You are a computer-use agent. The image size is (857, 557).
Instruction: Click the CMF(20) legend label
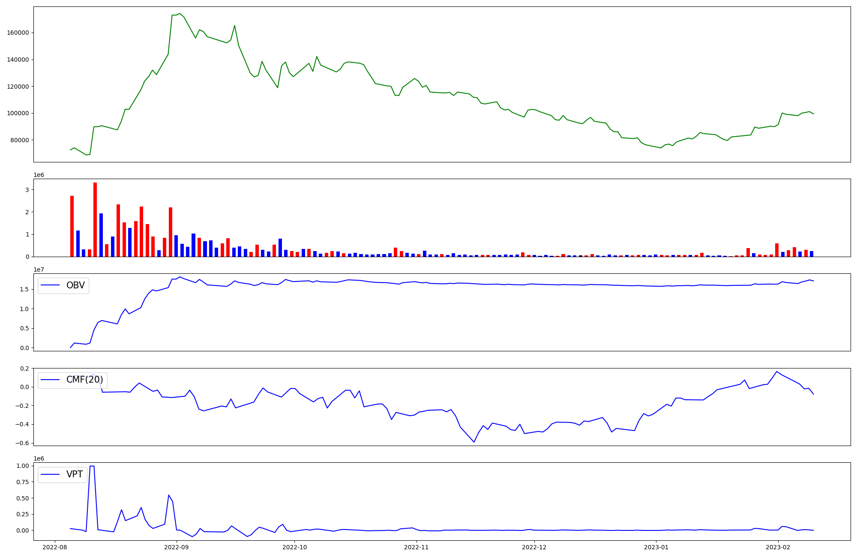click(84, 380)
